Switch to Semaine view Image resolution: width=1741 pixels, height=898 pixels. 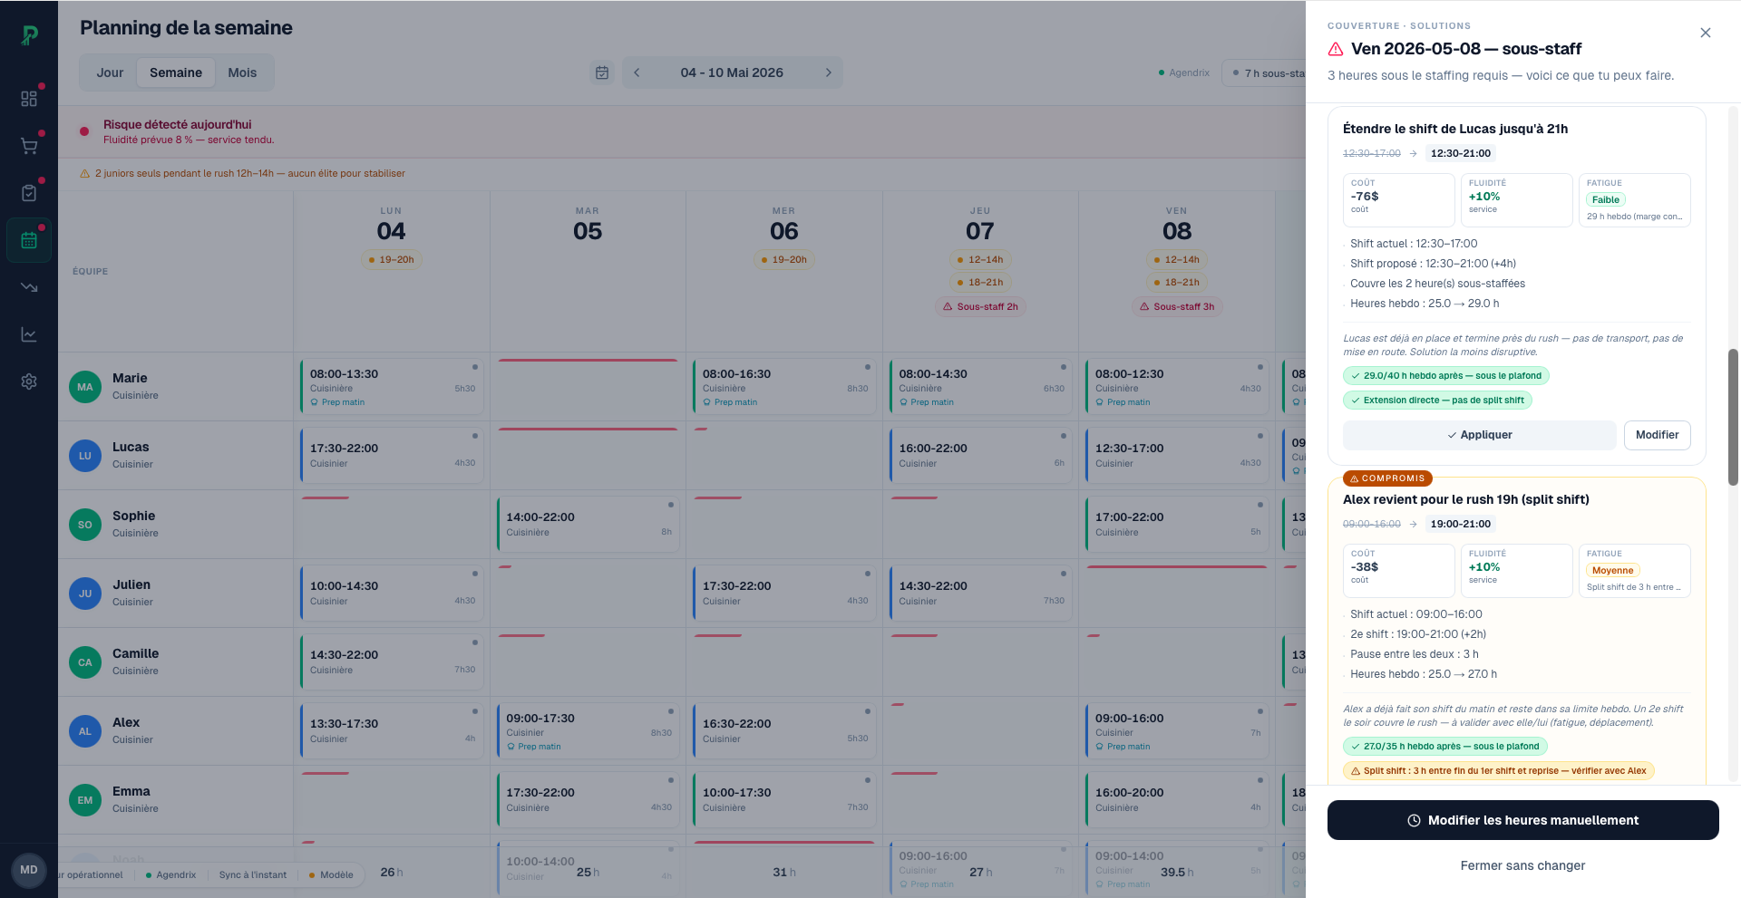(176, 72)
